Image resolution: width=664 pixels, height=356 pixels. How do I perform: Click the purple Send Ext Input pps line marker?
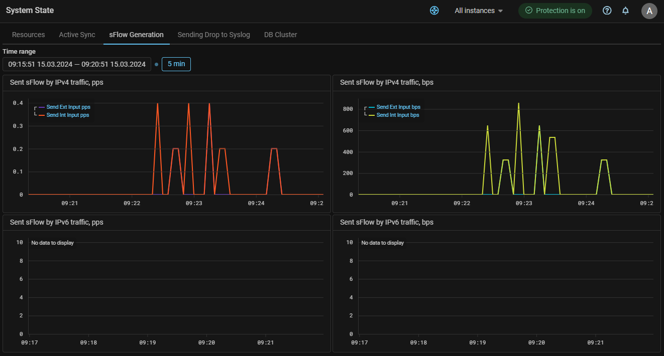(42, 107)
